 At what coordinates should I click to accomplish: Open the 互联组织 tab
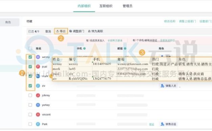point(106,6)
